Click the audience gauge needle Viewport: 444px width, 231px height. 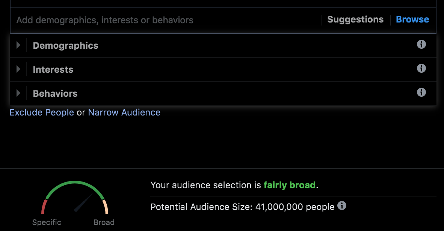click(x=83, y=202)
